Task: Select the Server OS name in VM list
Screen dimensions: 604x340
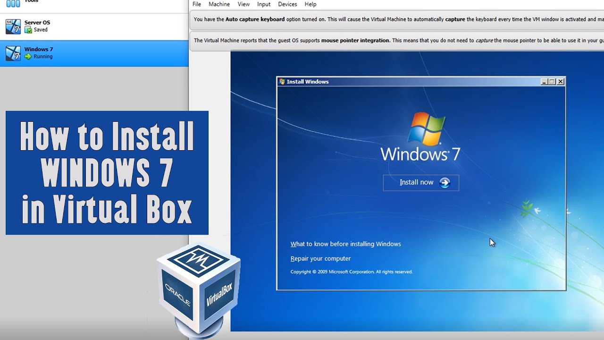Action: coord(37,23)
